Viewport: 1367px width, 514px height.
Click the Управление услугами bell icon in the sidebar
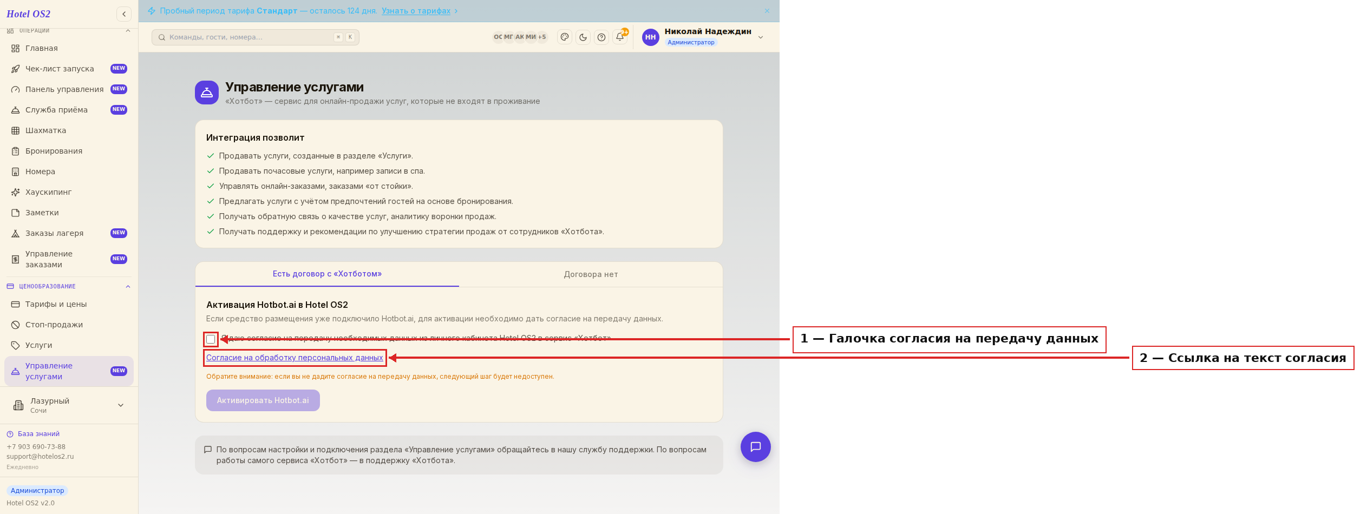tap(16, 371)
